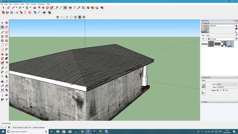The width and height of the screenshot is (238, 134).
Task: Select the Pan hand tool in top toolbar
Action: (74, 7)
